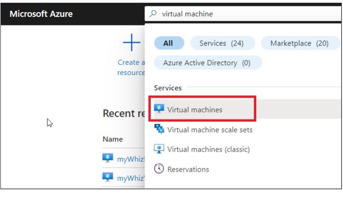Click the VM icon beside the first myWhiz resource

click(108, 158)
